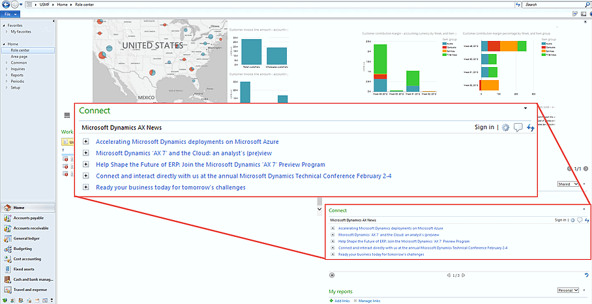Open the General ledger module

point(28,238)
